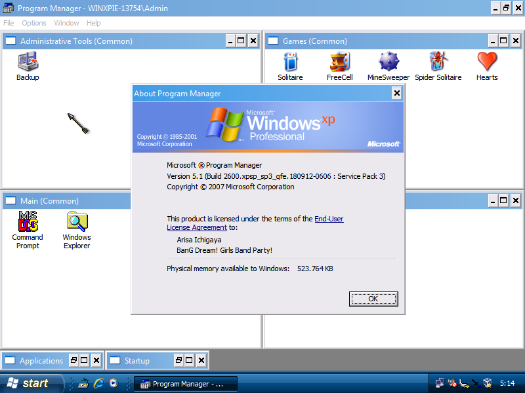Open the Help menu
Screen dimensions: 525x393
coord(93,23)
